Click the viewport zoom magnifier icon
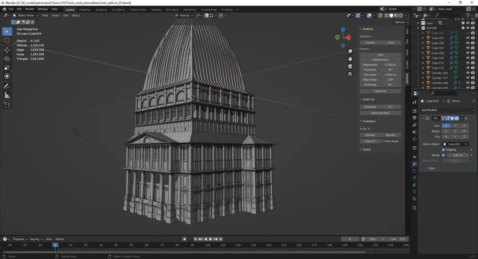 350,51
